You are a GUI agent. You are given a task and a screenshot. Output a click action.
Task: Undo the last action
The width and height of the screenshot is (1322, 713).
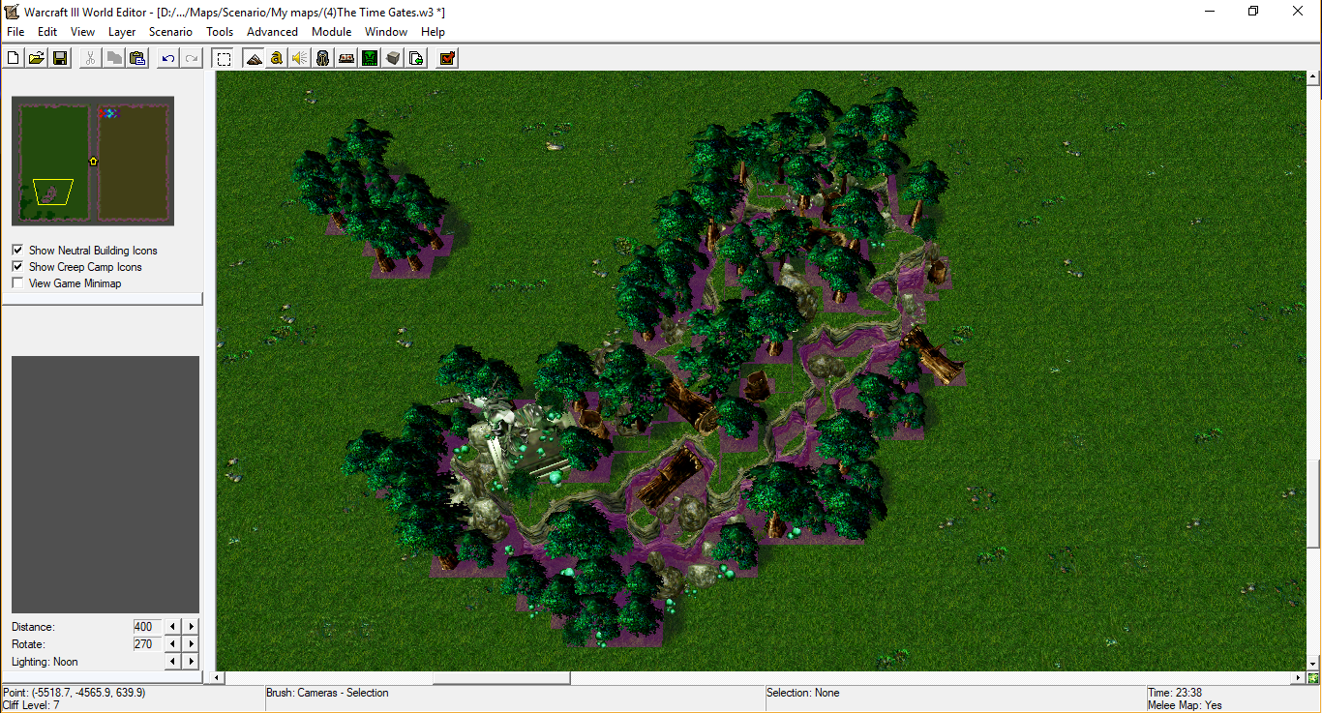(x=168, y=58)
